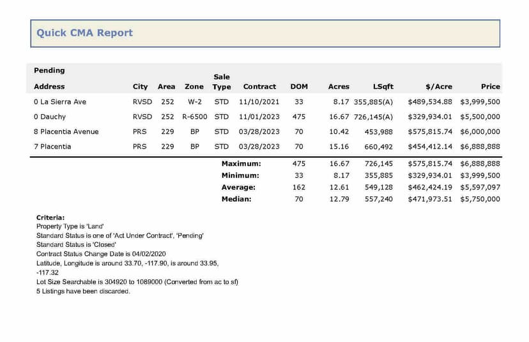Select the 7 Placentia listing address
This screenshot has width=529, height=342.
coord(52,146)
